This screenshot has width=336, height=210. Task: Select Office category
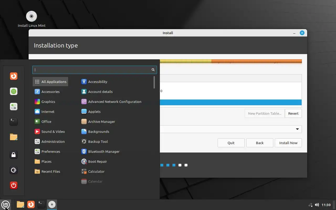(x=50, y=122)
